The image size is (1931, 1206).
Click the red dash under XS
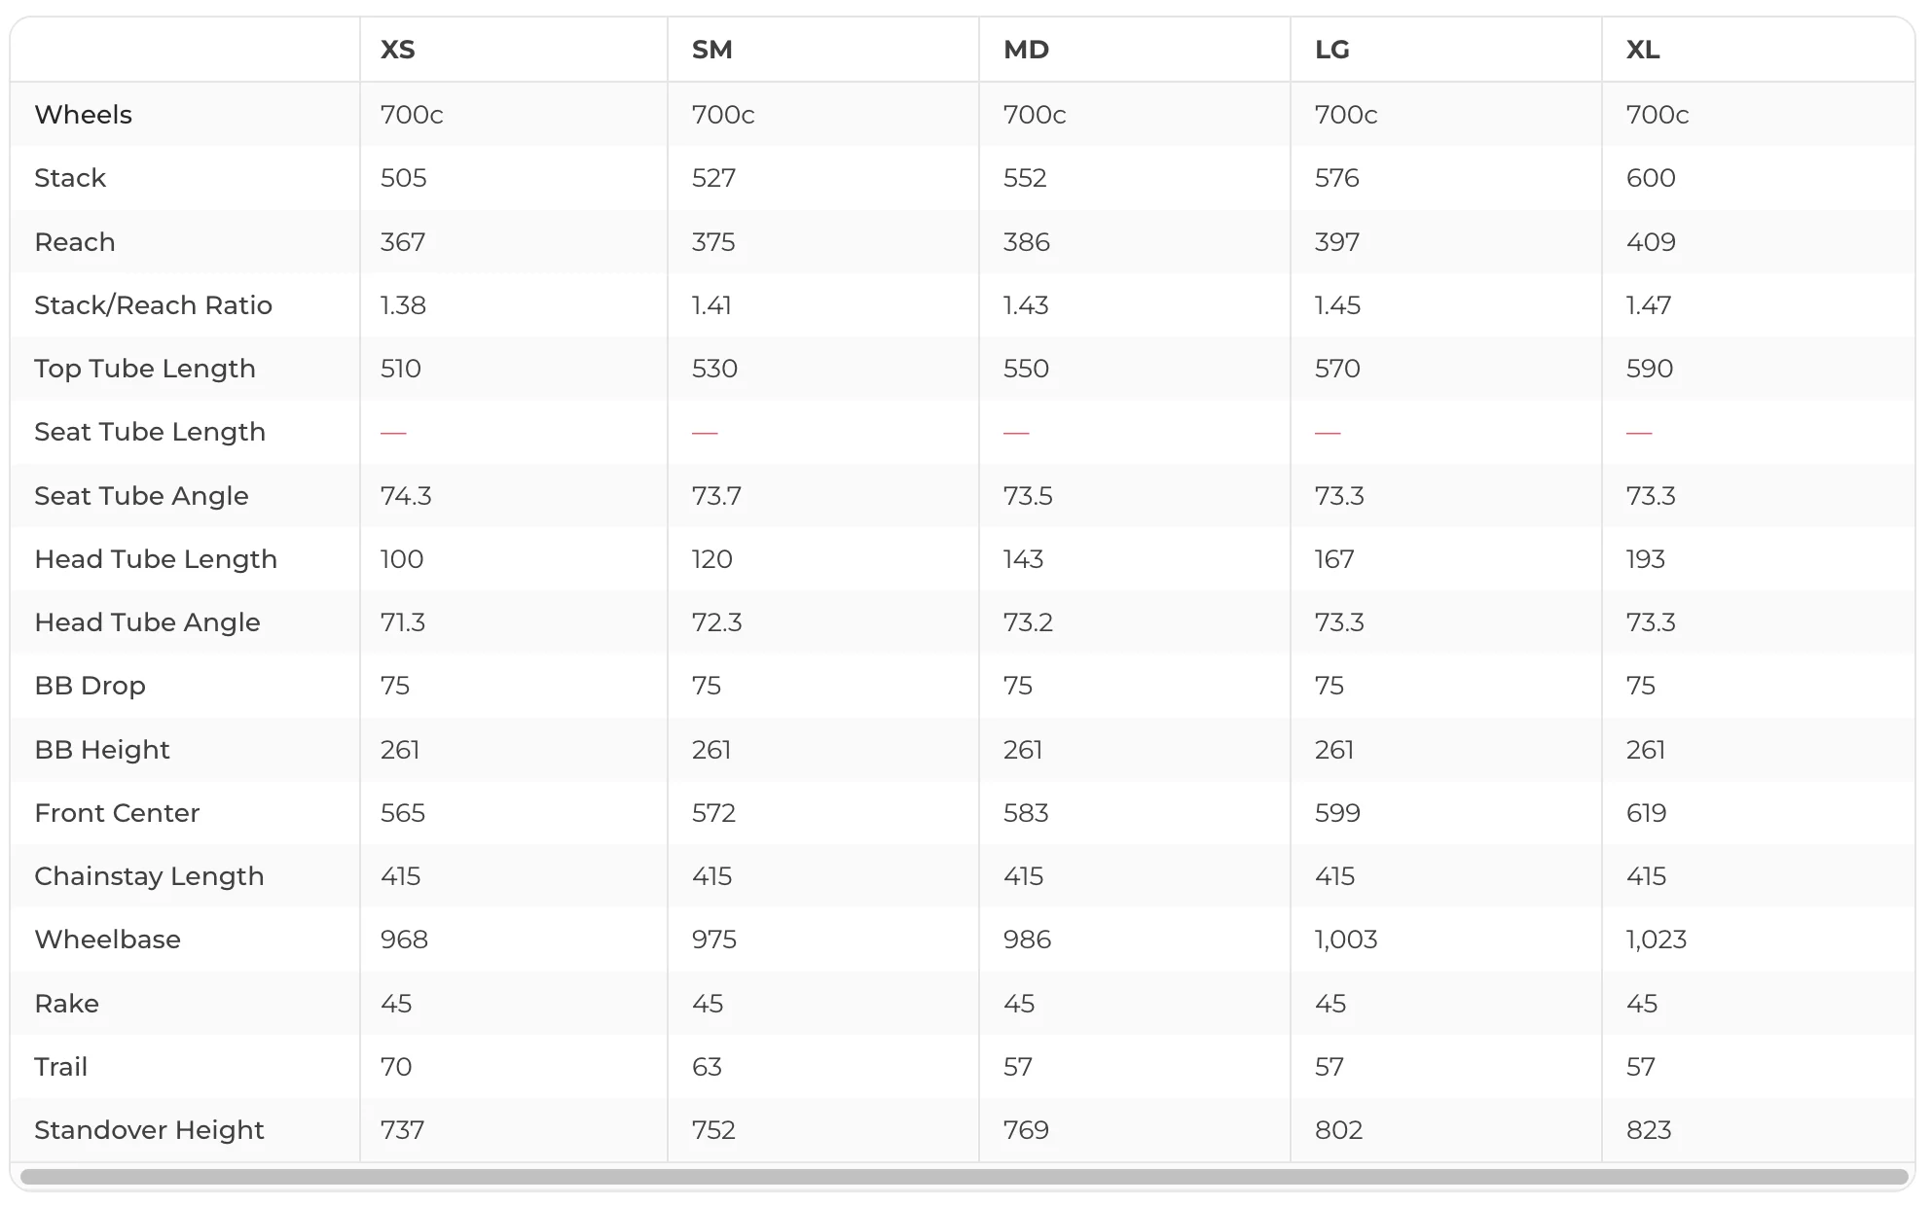(x=393, y=432)
